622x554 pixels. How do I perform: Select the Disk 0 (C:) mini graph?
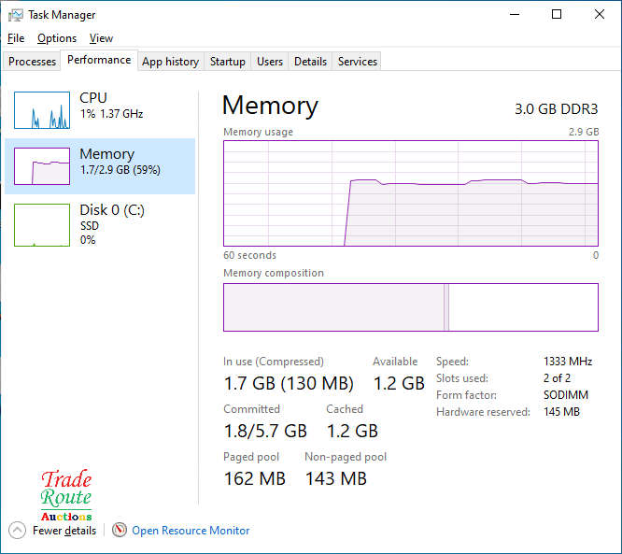42,225
